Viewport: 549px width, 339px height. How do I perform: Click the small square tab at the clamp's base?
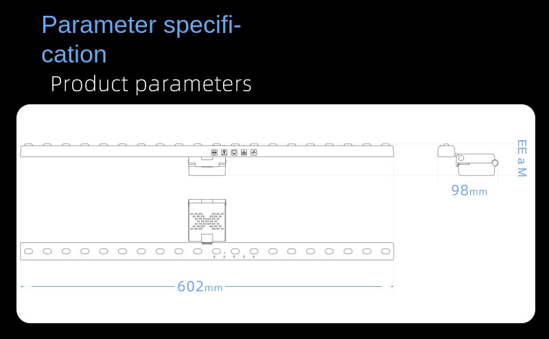207,238
